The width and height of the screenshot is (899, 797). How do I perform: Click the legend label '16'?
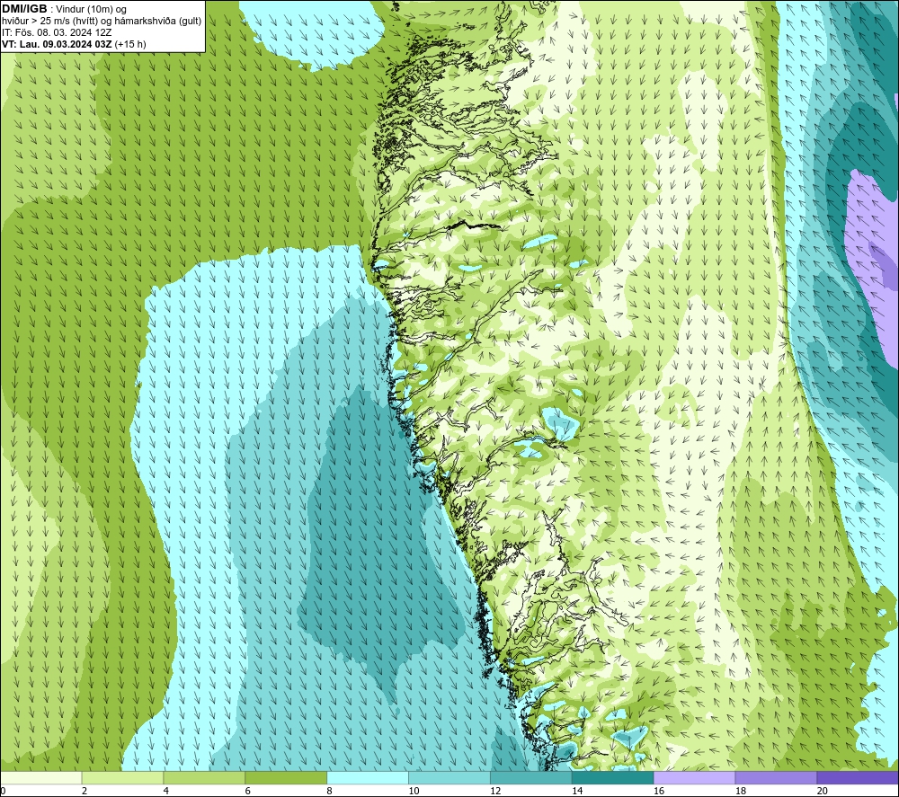coord(659,791)
